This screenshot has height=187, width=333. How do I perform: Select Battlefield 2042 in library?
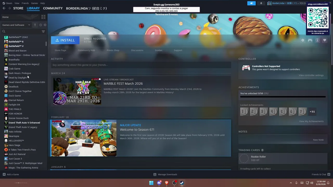tap(18, 37)
